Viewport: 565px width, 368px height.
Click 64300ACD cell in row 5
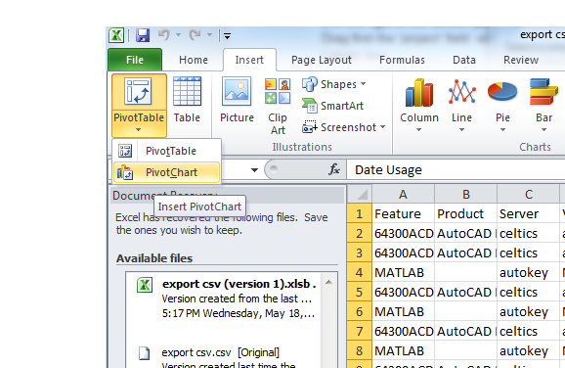click(404, 292)
